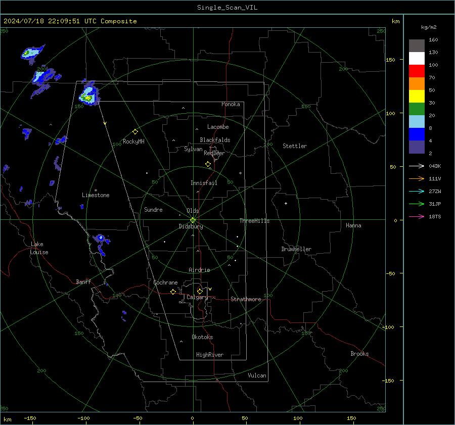Click the Banff label
455x425 pixels.
click(83, 281)
